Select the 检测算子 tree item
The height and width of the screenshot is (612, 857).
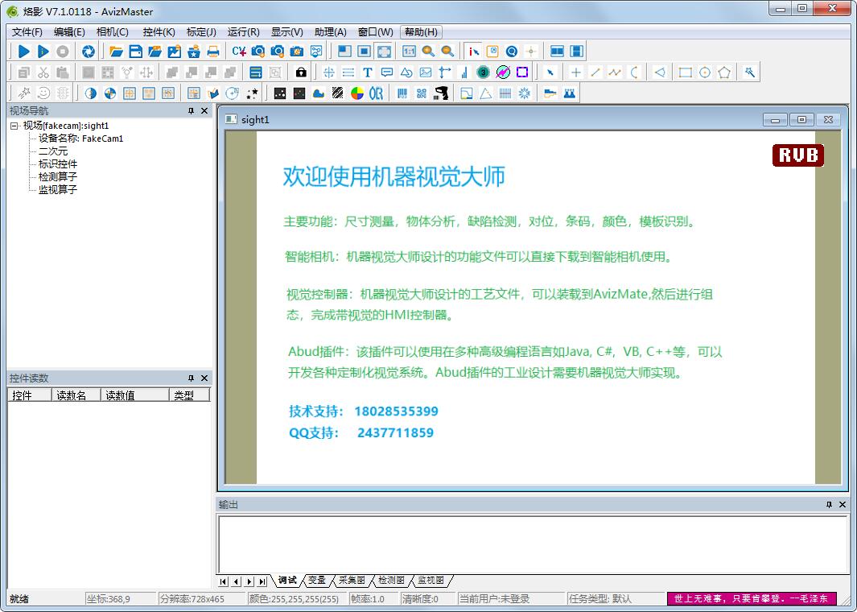pos(58,177)
